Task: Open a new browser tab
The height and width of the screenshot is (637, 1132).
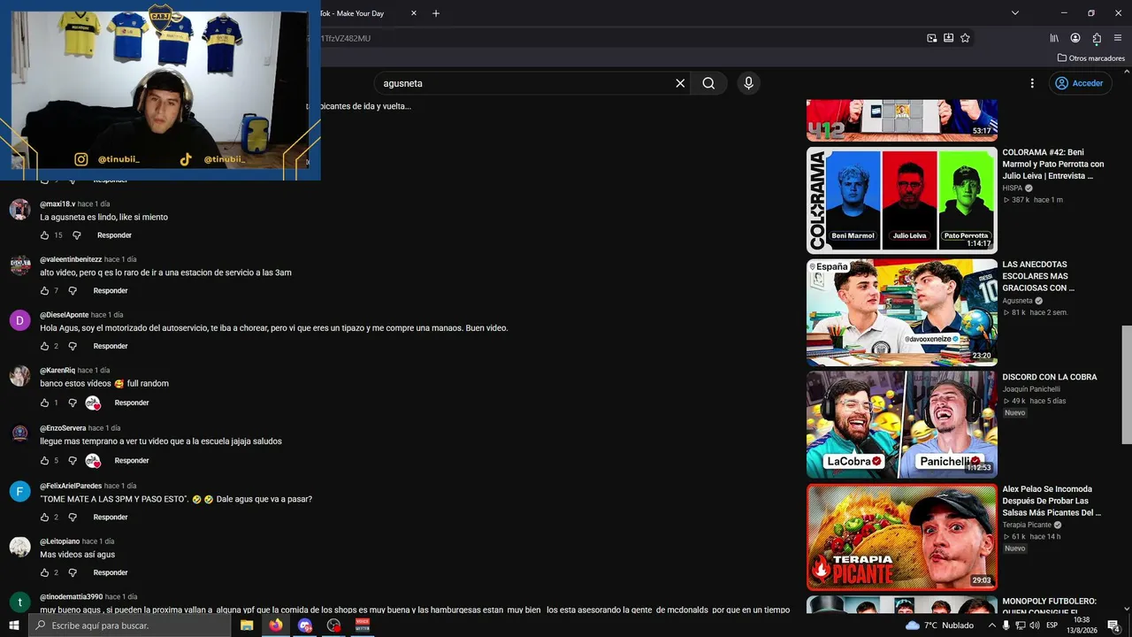Action: click(436, 13)
